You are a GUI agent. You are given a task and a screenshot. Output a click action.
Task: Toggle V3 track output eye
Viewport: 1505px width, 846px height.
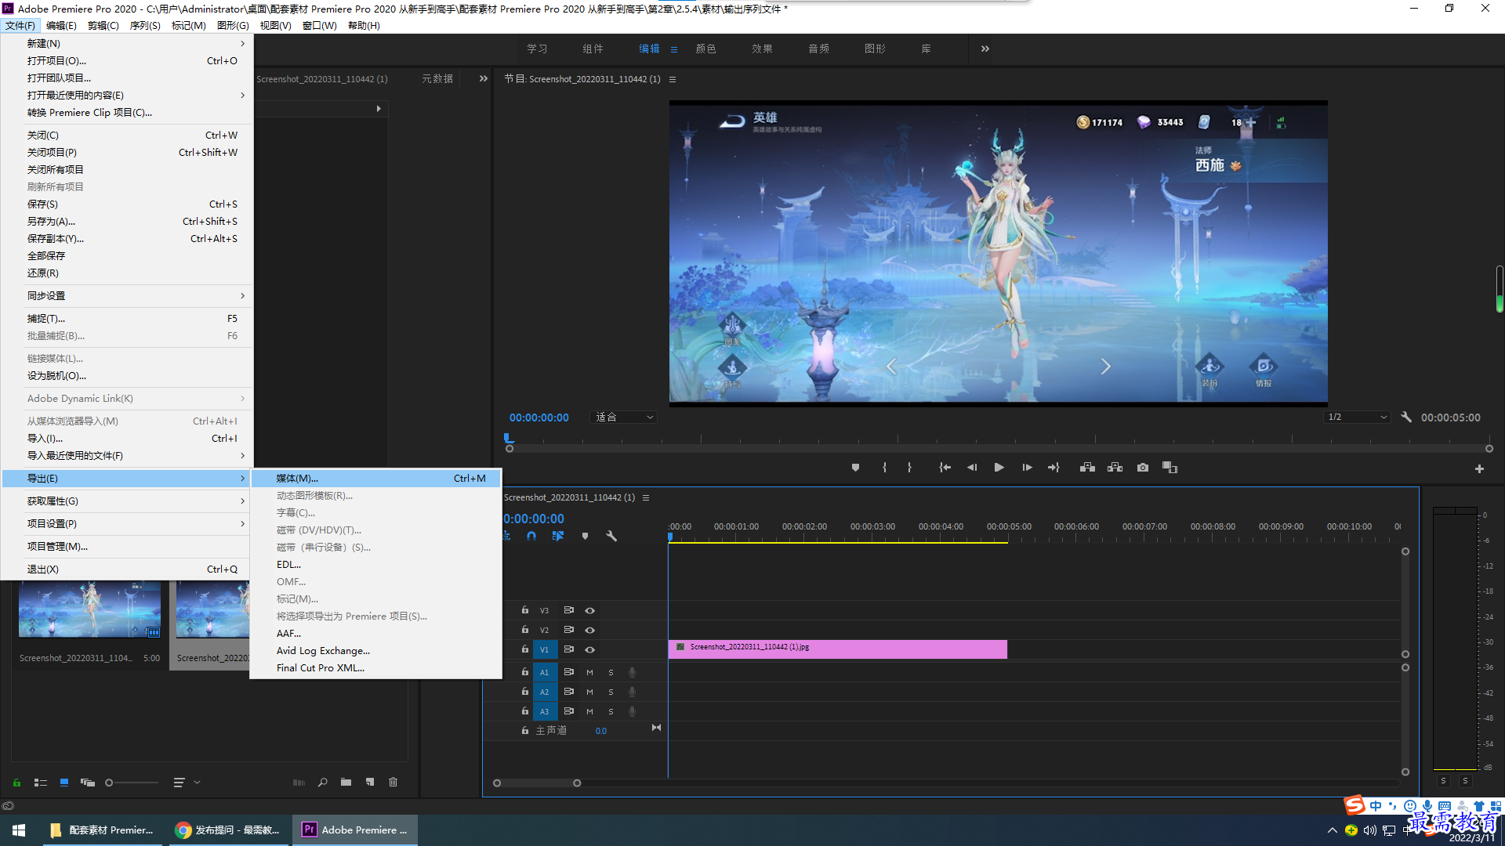click(x=589, y=611)
